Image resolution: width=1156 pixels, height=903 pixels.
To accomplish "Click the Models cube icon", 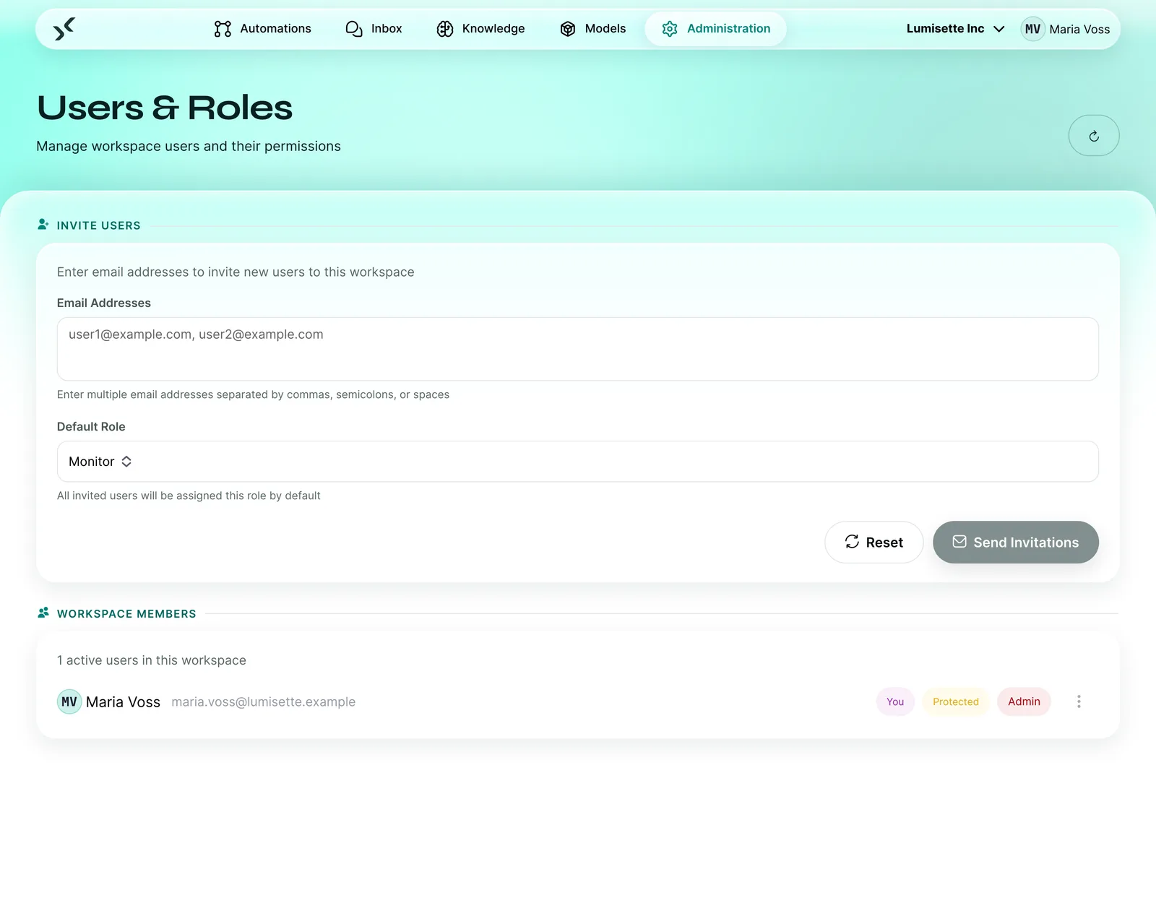I will 568,29.
